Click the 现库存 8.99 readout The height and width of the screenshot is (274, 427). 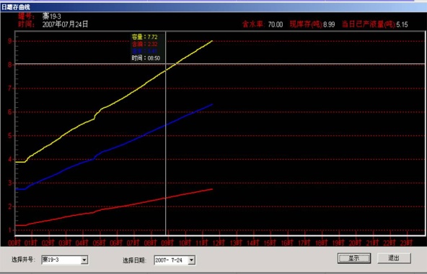[x=312, y=24]
